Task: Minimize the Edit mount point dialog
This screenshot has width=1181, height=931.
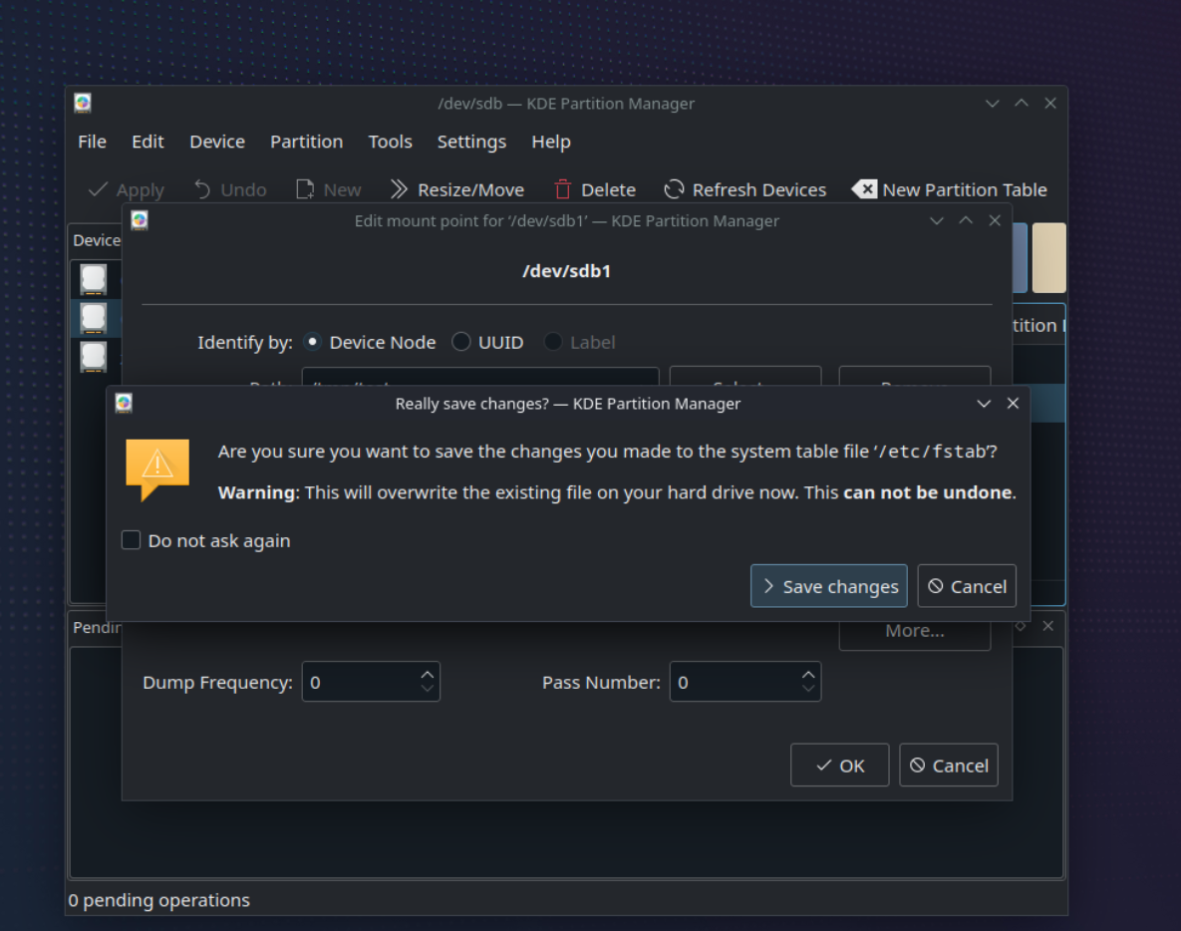Action: 936,220
